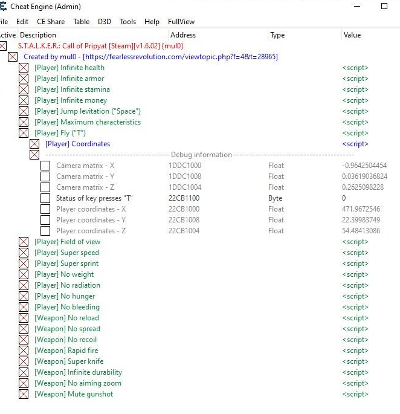Toggle the No radiation checkbox
This screenshot has width=400, height=414.
[x=24, y=285]
